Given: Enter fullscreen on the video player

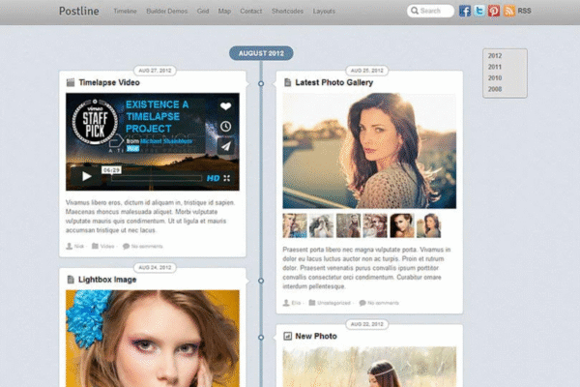Looking at the screenshot, I should [227, 178].
